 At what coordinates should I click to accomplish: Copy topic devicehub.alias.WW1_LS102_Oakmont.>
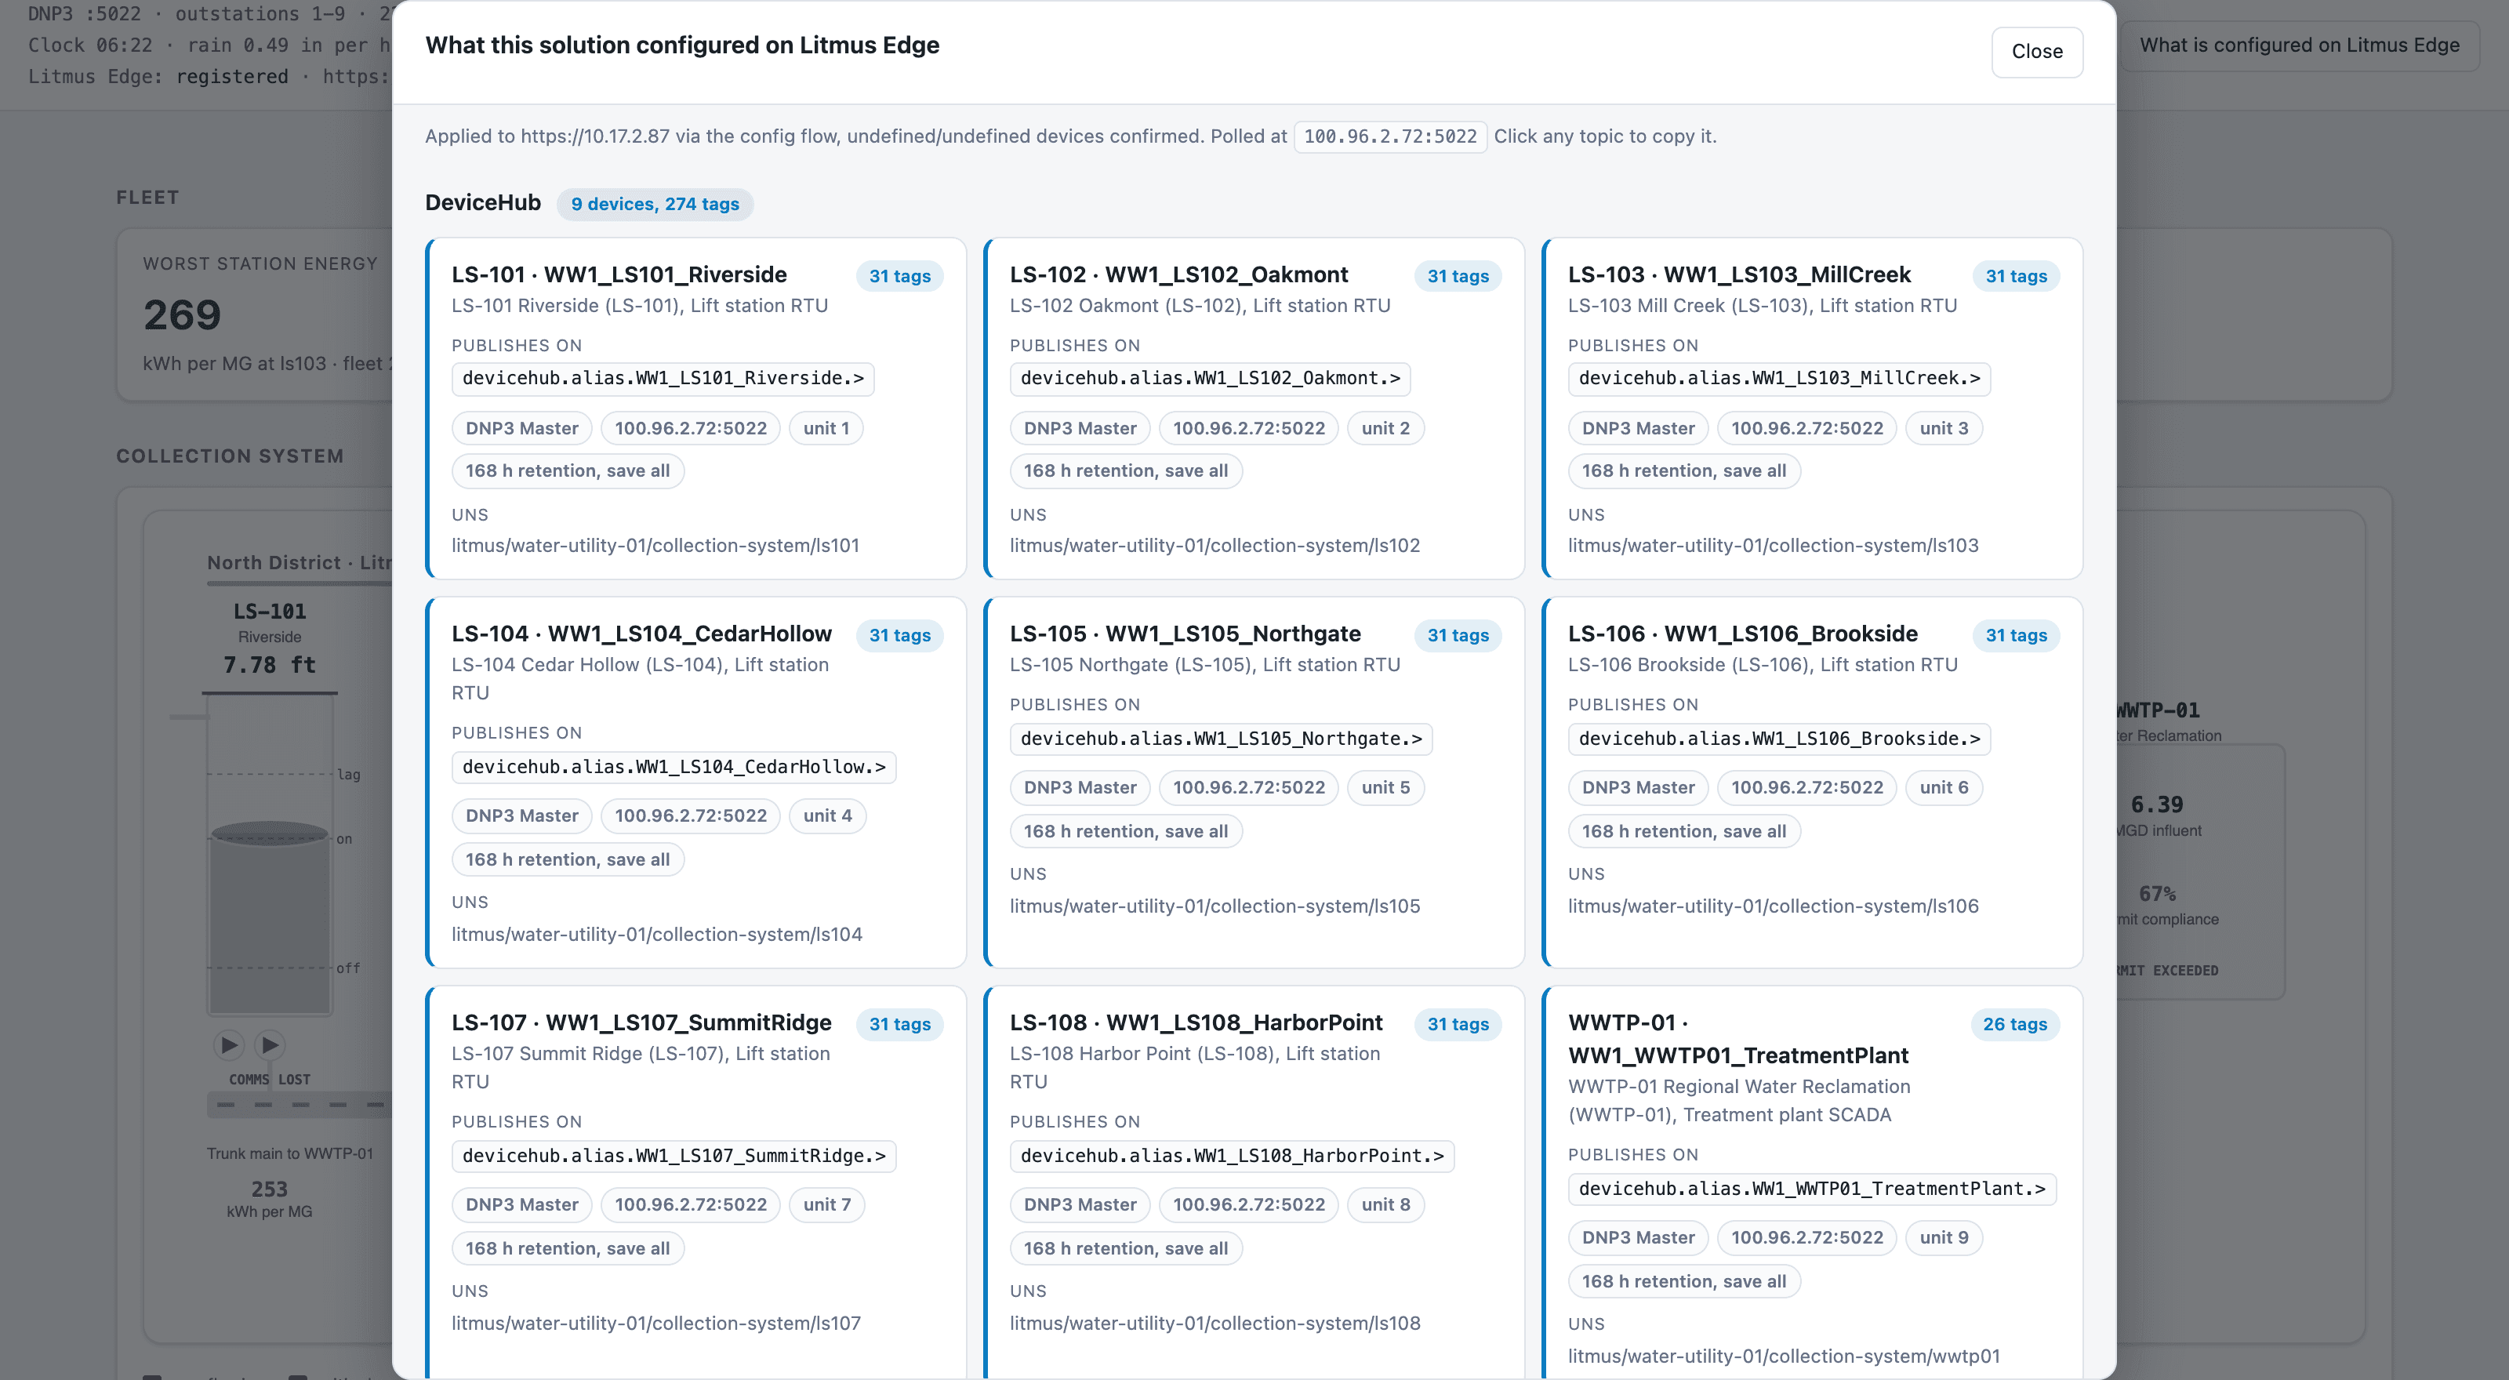click(1210, 378)
